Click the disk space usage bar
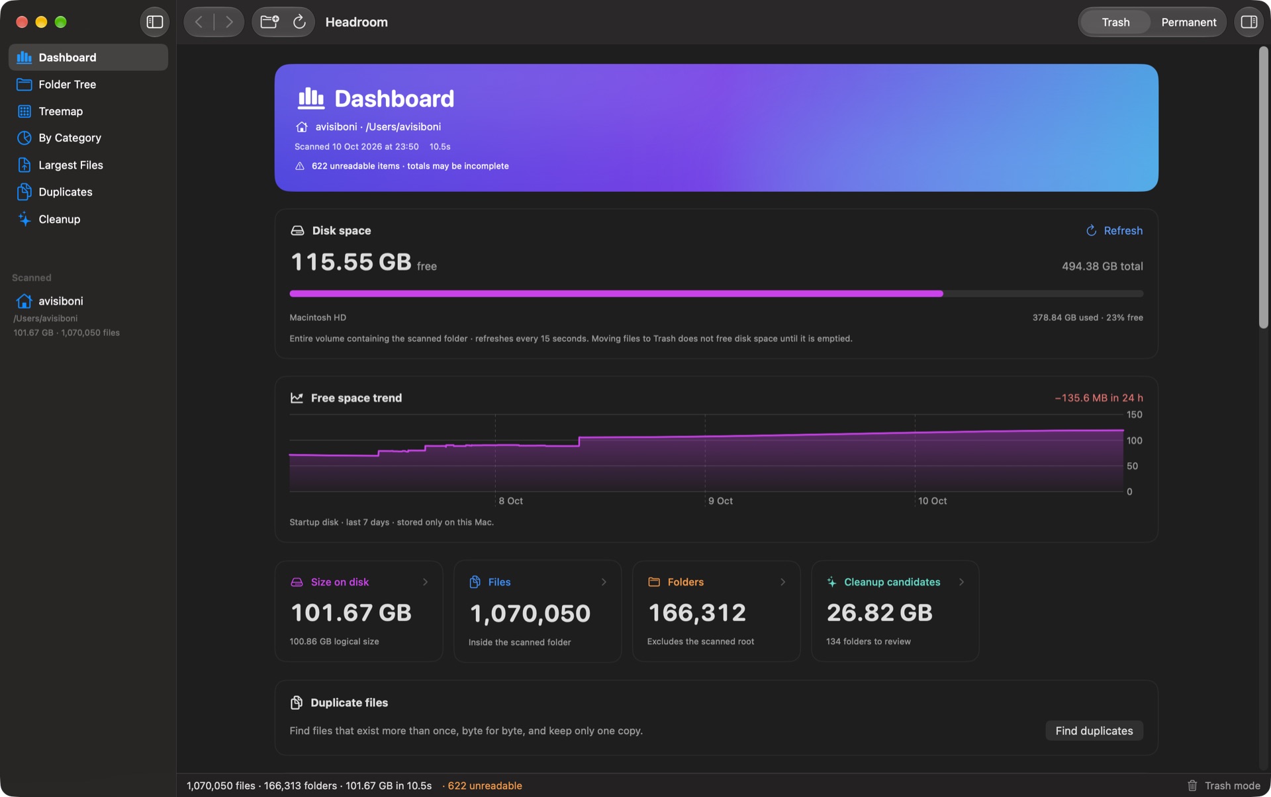The image size is (1271, 797). pos(716,294)
